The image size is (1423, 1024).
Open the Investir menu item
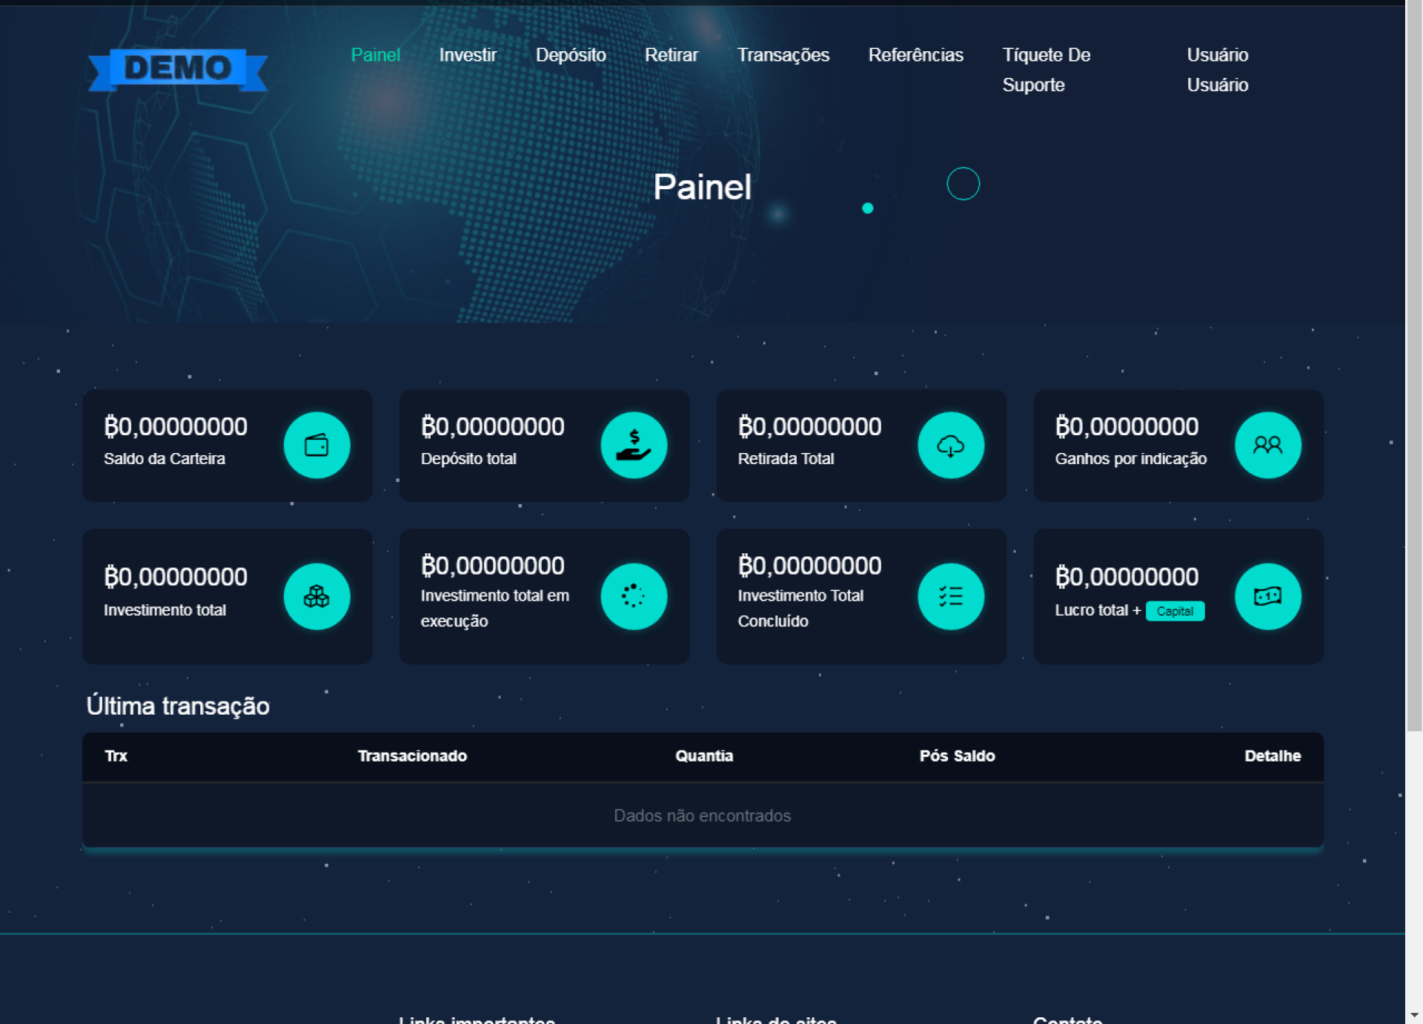(468, 55)
